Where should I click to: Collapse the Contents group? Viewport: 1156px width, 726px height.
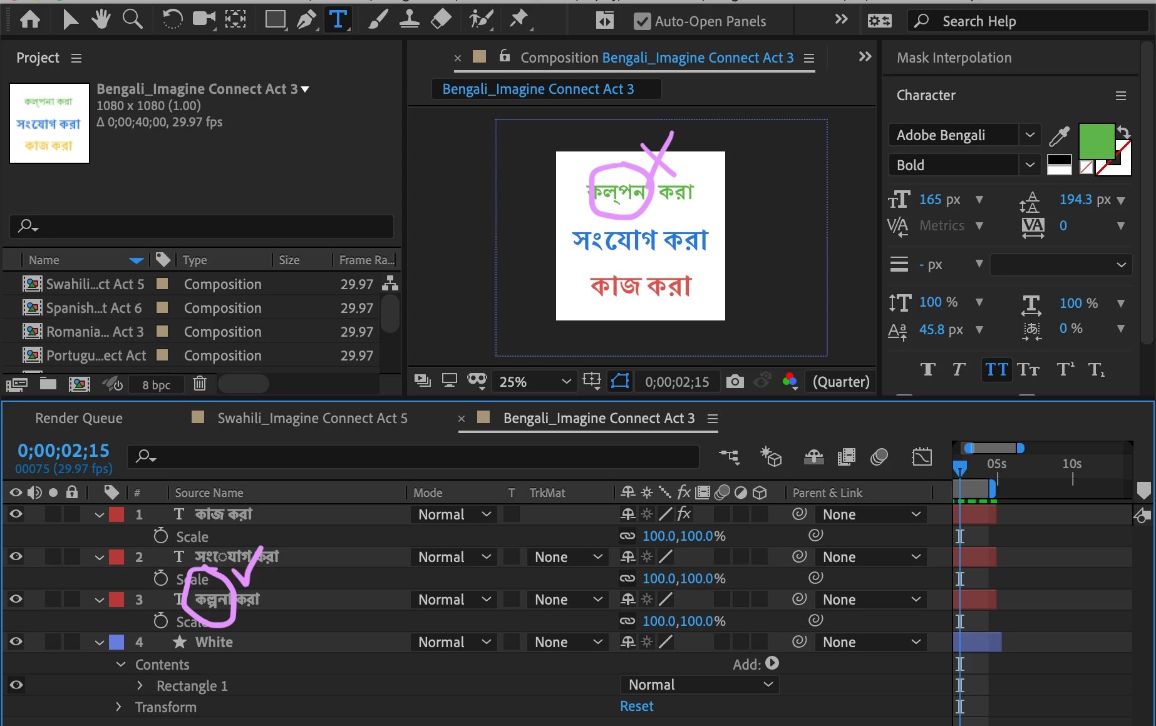click(121, 664)
